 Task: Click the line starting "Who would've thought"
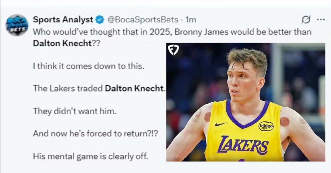(x=172, y=32)
